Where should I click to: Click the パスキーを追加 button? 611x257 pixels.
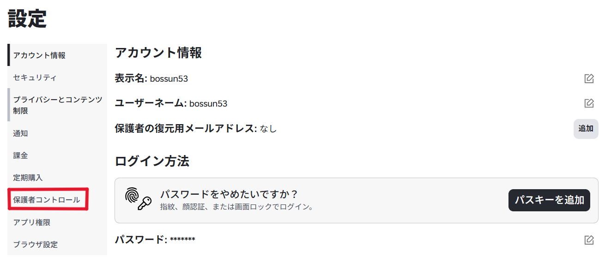(x=549, y=200)
